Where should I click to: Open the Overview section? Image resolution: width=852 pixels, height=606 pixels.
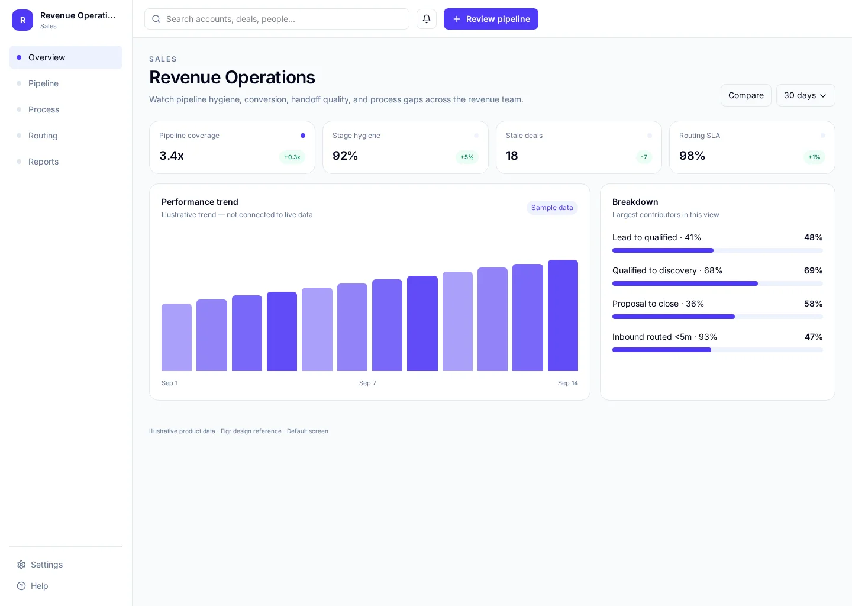pos(66,57)
